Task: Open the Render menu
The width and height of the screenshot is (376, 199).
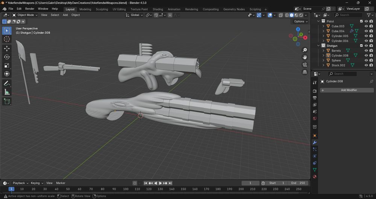Action: pyautogui.click(x=30, y=9)
